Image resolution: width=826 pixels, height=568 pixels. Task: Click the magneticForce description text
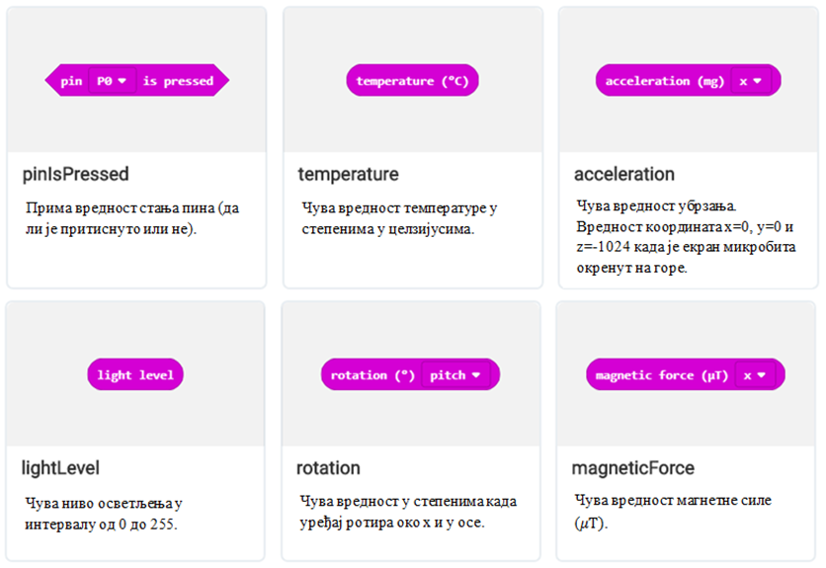[673, 511]
